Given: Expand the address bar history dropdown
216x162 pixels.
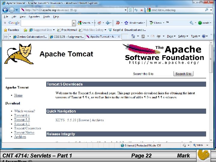Looking at the screenshot, I should click(x=125, y=10).
